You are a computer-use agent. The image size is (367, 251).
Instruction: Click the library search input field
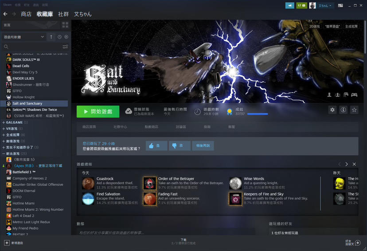click(x=35, y=47)
